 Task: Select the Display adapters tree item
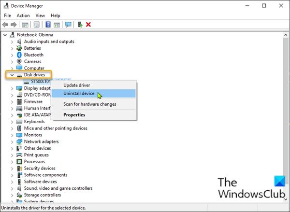coord(37,88)
